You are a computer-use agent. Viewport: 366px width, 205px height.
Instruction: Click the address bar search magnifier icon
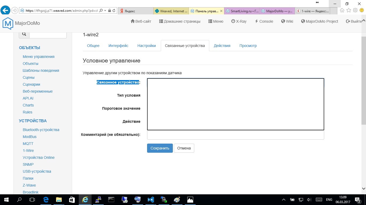(x=101, y=11)
